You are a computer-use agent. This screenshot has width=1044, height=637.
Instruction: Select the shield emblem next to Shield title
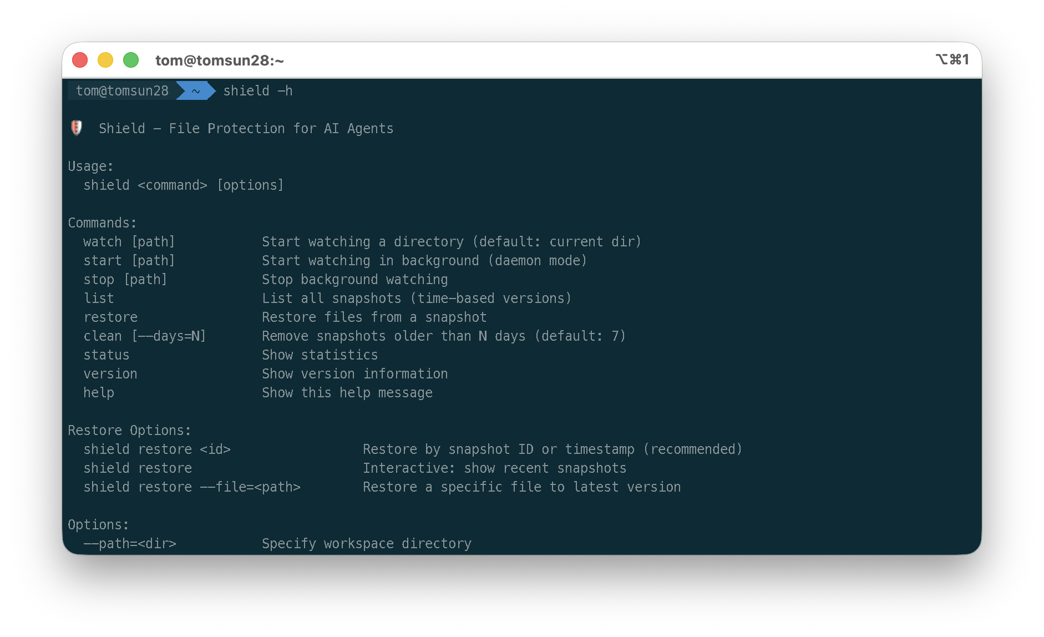77,128
